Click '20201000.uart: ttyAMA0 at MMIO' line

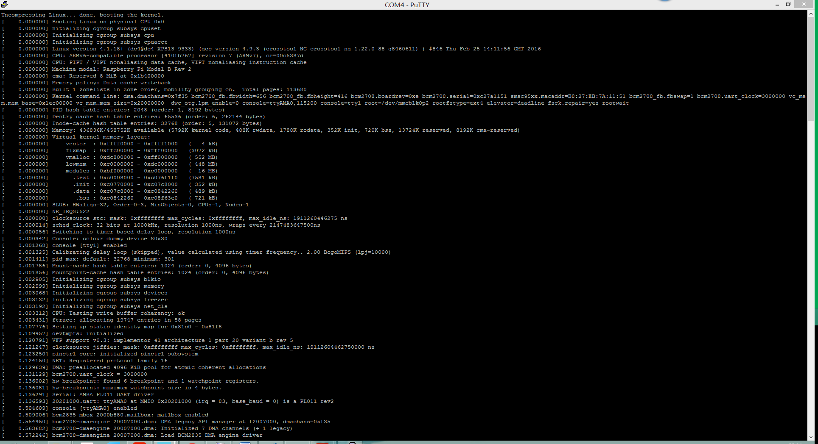193,401
